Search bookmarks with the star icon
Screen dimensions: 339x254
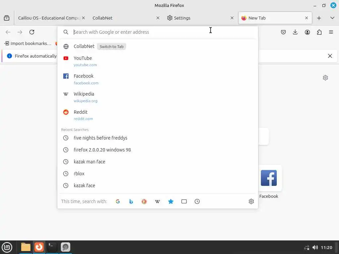point(171,201)
